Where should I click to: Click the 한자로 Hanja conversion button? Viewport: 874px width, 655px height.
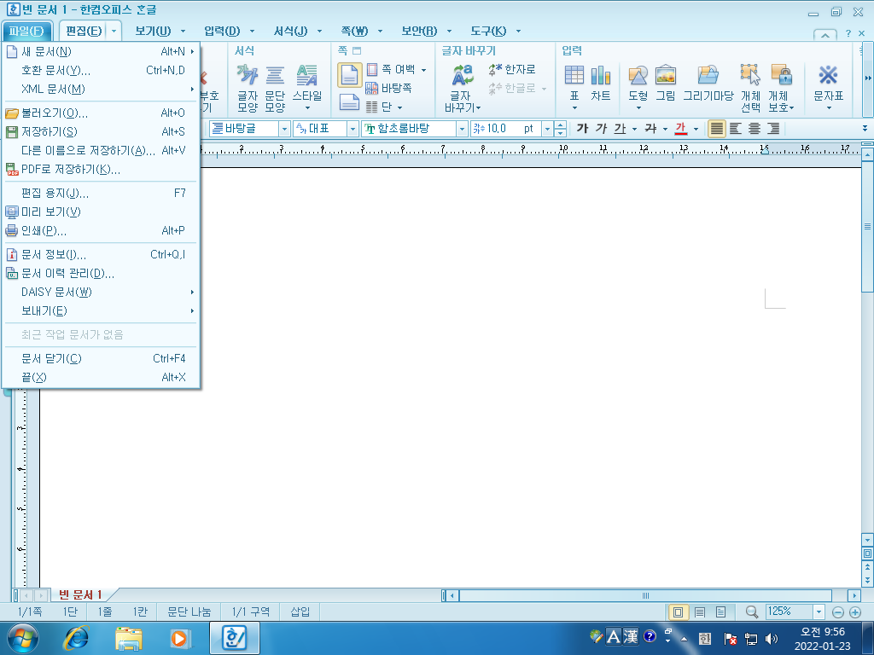pos(512,70)
